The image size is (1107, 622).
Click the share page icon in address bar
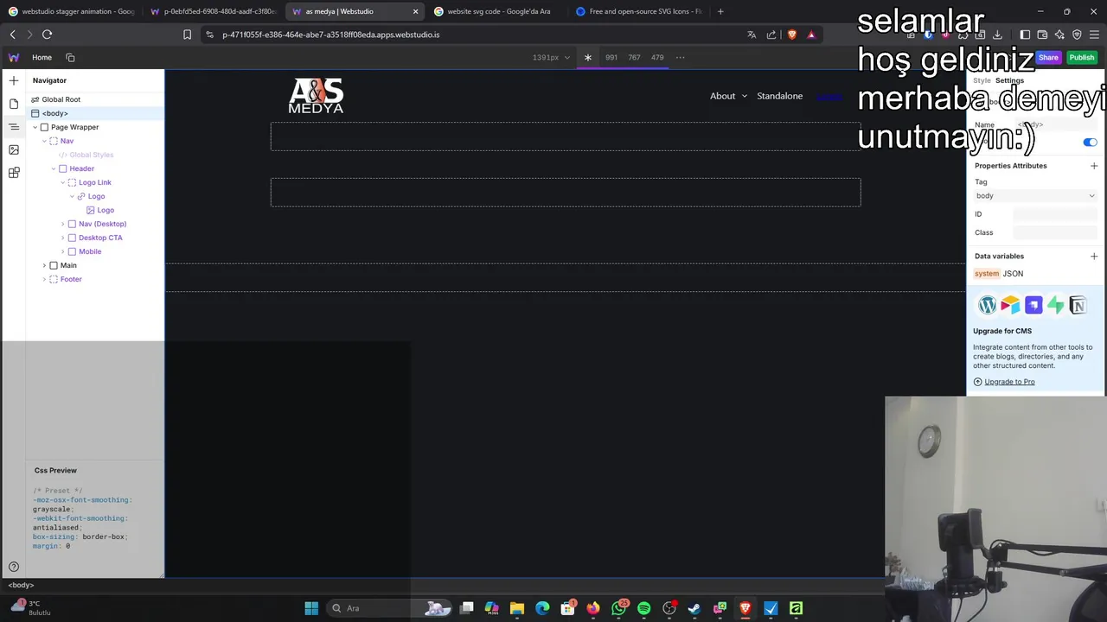coord(771,35)
